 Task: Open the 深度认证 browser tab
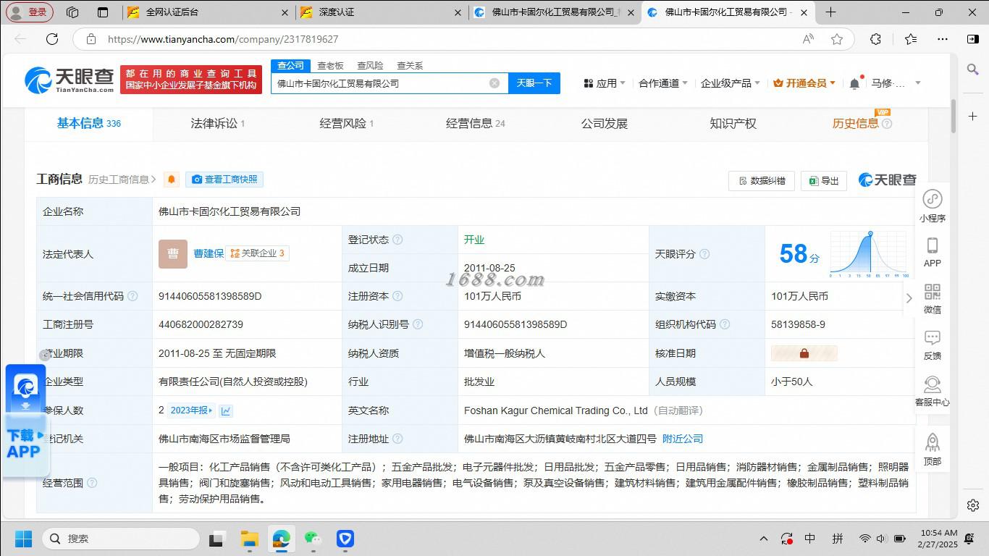point(380,12)
